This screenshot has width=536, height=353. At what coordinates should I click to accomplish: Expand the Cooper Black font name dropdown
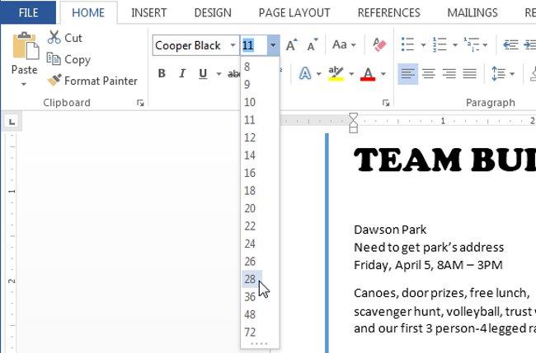coord(233,45)
